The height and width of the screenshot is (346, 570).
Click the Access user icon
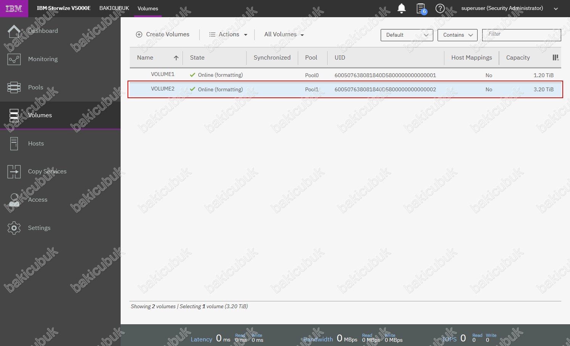(14, 200)
